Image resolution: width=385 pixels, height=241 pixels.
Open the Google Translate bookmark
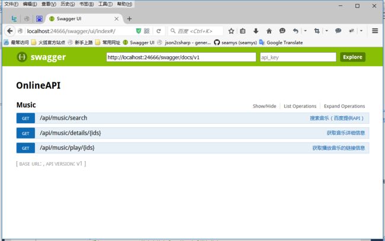[x=281, y=43]
